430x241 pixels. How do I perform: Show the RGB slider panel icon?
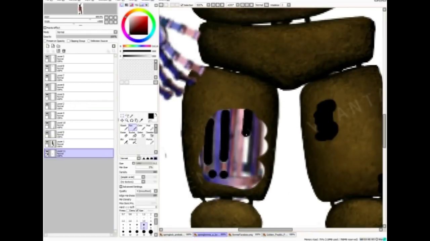click(x=127, y=5)
